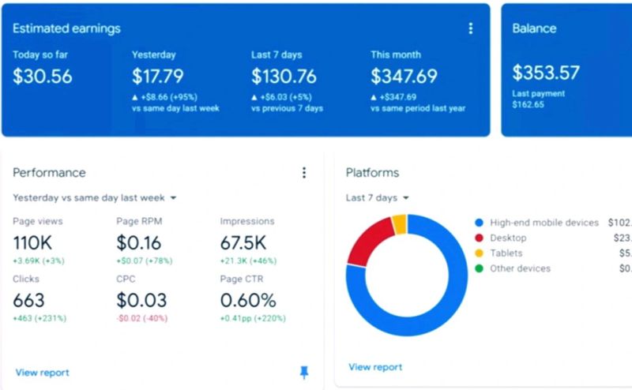The image size is (632, 390).
Task: Click the yellow Tablets legend dot
Action: coord(479,253)
